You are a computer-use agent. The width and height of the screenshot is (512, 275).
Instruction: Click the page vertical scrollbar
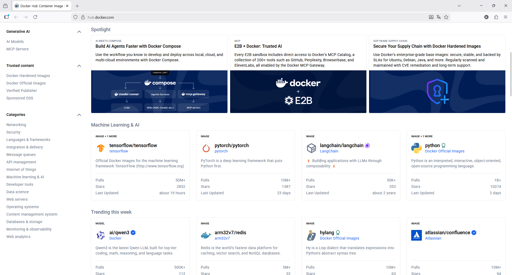[x=511, y=75]
